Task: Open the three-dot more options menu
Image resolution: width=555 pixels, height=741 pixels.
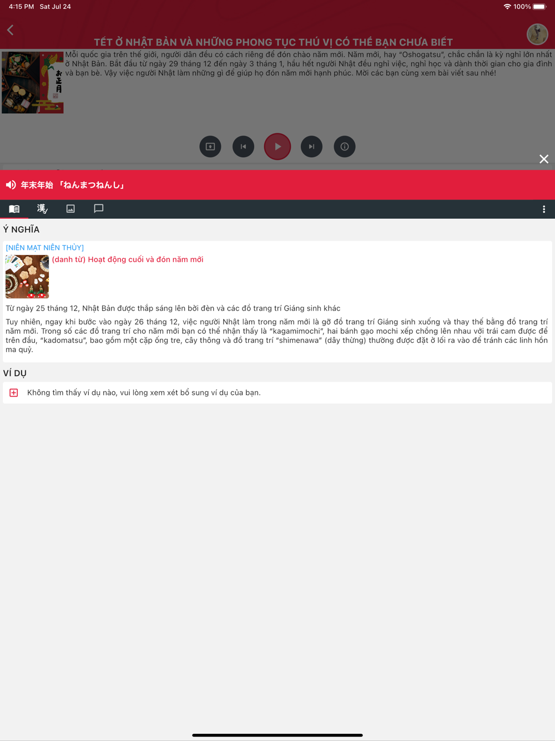Action: tap(544, 209)
